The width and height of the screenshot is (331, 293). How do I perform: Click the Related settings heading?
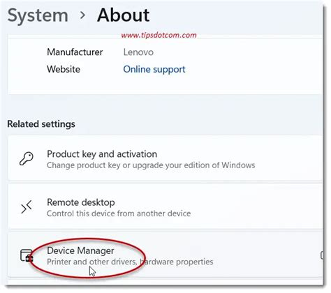pos(41,124)
